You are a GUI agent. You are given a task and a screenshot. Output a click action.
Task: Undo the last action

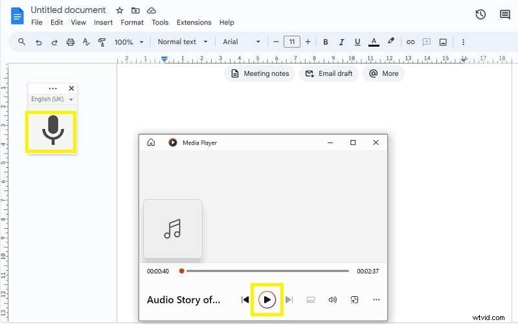pos(39,42)
